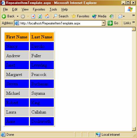Expand the address bar URL dropdown
The width and height of the screenshot is (137, 138).
pyautogui.click(x=103, y=23)
